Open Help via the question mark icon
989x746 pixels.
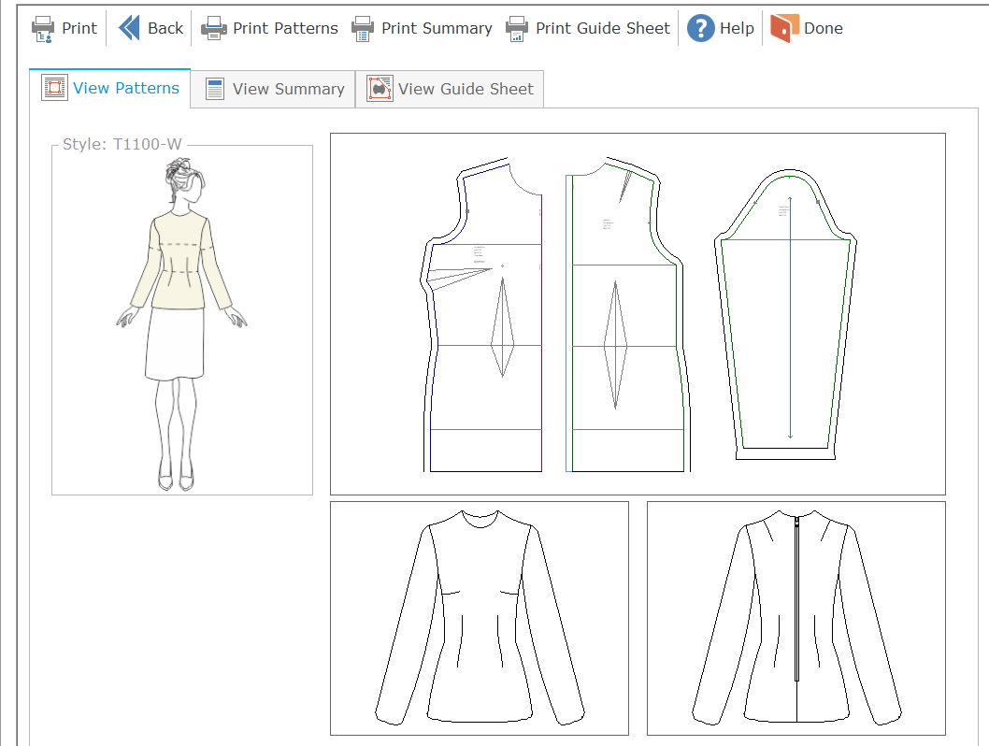701,29
